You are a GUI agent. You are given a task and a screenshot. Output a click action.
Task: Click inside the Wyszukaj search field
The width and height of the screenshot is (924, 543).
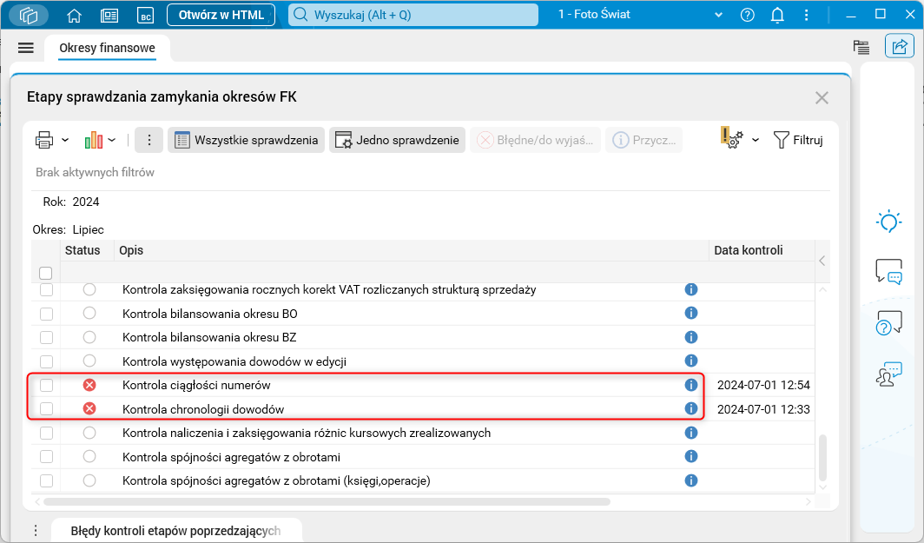tap(412, 15)
